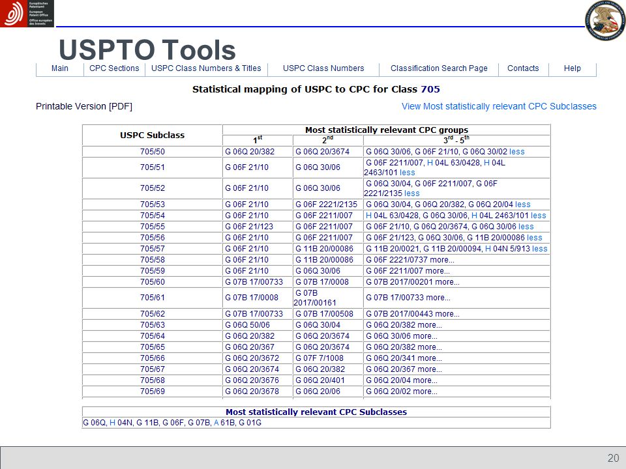The height and width of the screenshot is (469, 626).
Task: Open the Classification Search Page tab
Action: (x=439, y=68)
